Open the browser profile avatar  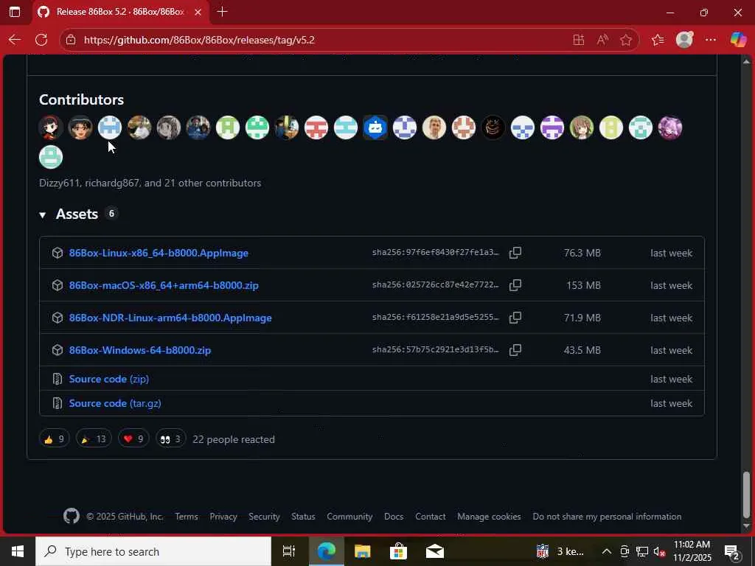pyautogui.click(x=684, y=40)
